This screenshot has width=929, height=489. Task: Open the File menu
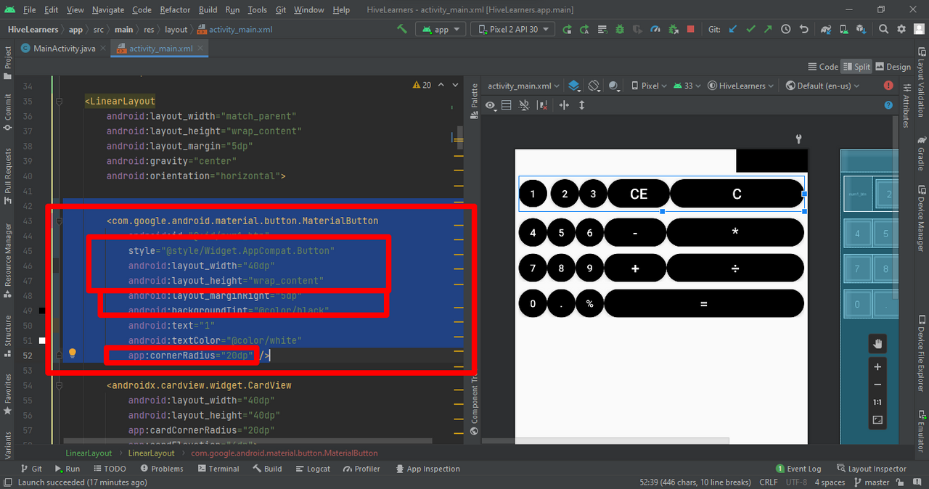(29, 10)
